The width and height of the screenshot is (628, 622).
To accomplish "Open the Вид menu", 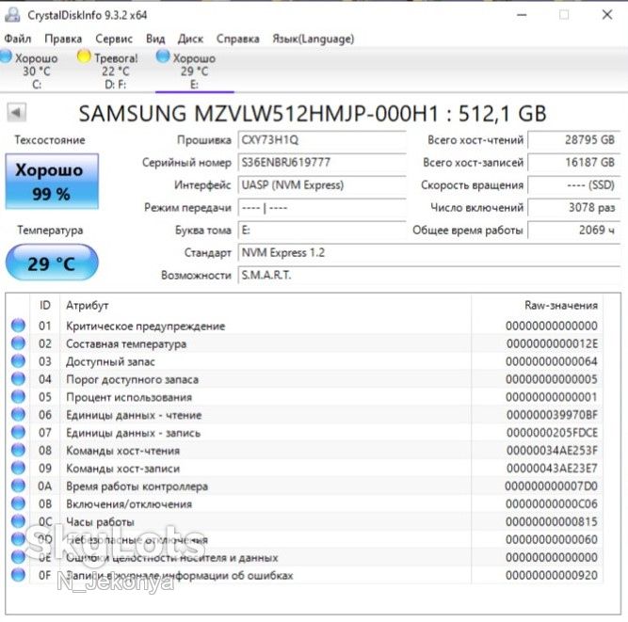I will [155, 39].
